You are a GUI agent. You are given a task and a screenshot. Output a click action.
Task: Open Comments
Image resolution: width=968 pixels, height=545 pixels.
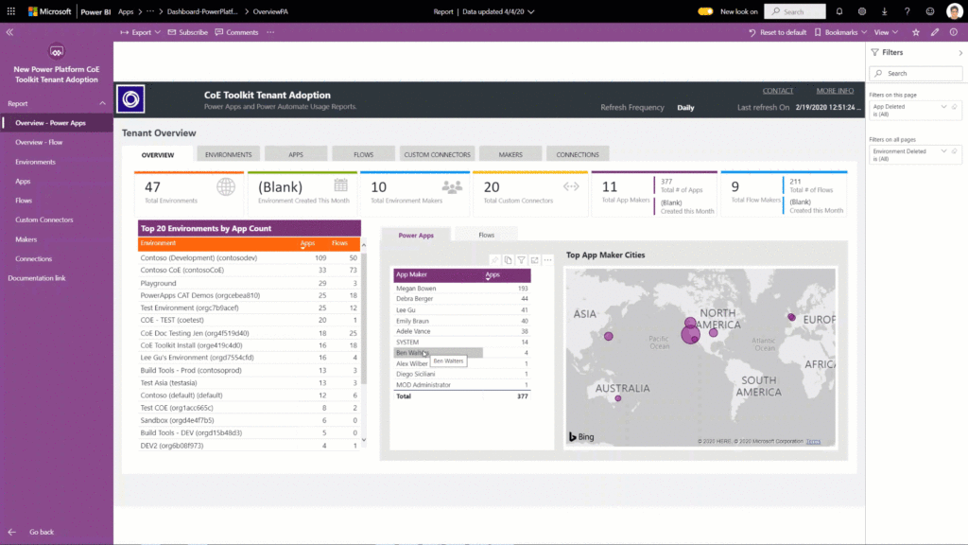(x=236, y=32)
